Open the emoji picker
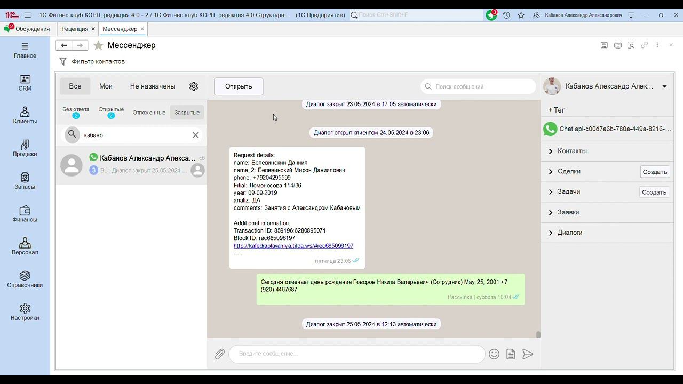Viewport: 683px width, 384px height. pos(494,354)
